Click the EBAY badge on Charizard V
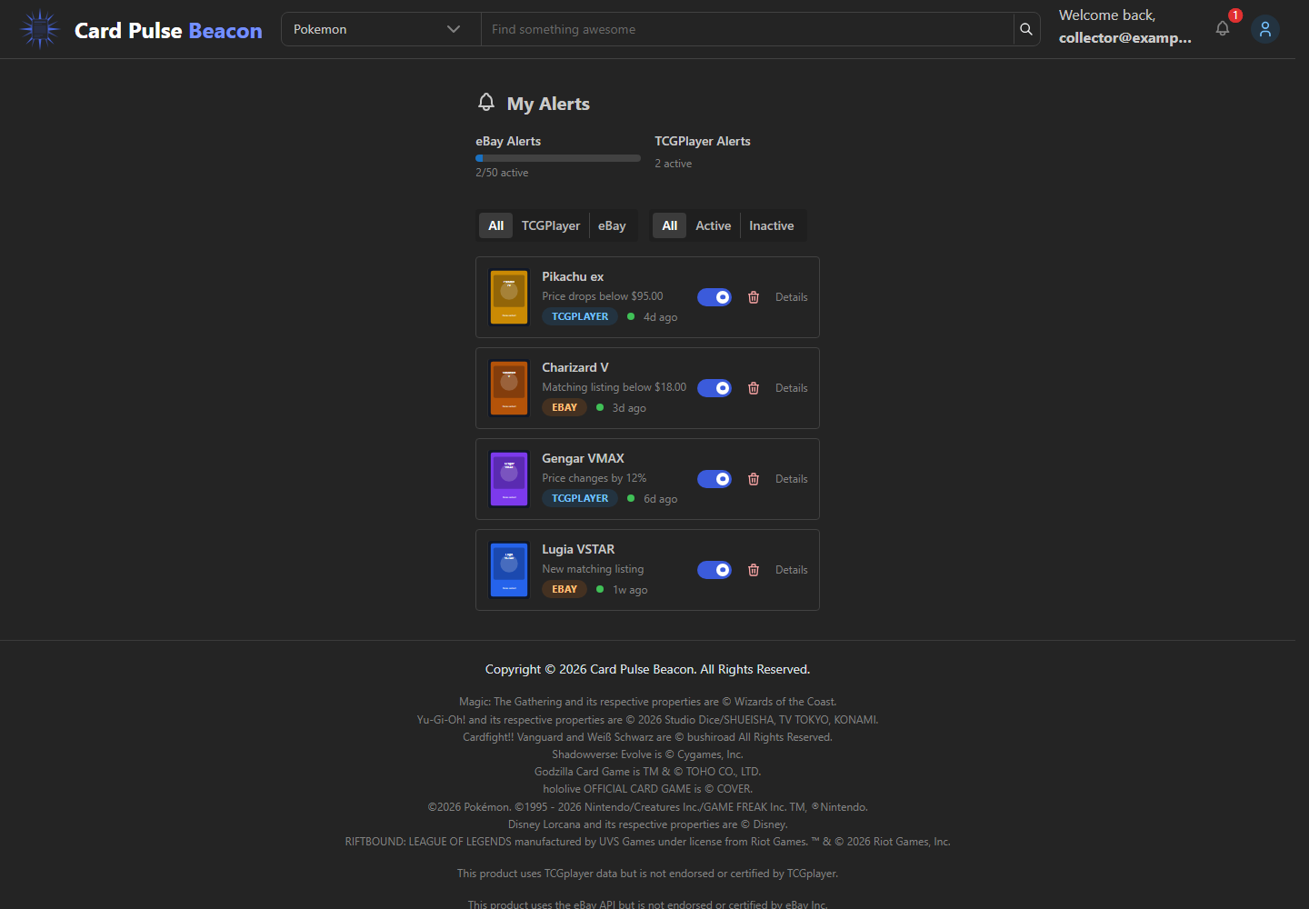Image resolution: width=1309 pixels, height=909 pixels. click(565, 407)
